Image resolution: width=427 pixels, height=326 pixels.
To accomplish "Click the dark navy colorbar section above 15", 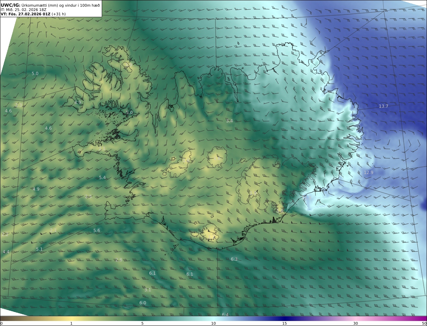I will click(x=285, y=319).
